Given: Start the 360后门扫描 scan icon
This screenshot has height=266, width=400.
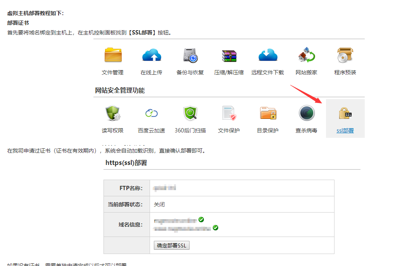Looking at the screenshot, I should click(190, 113).
